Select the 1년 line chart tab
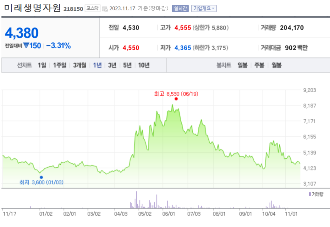Image resolution: width=330 pixels, height=227 pixels. tap(97, 65)
